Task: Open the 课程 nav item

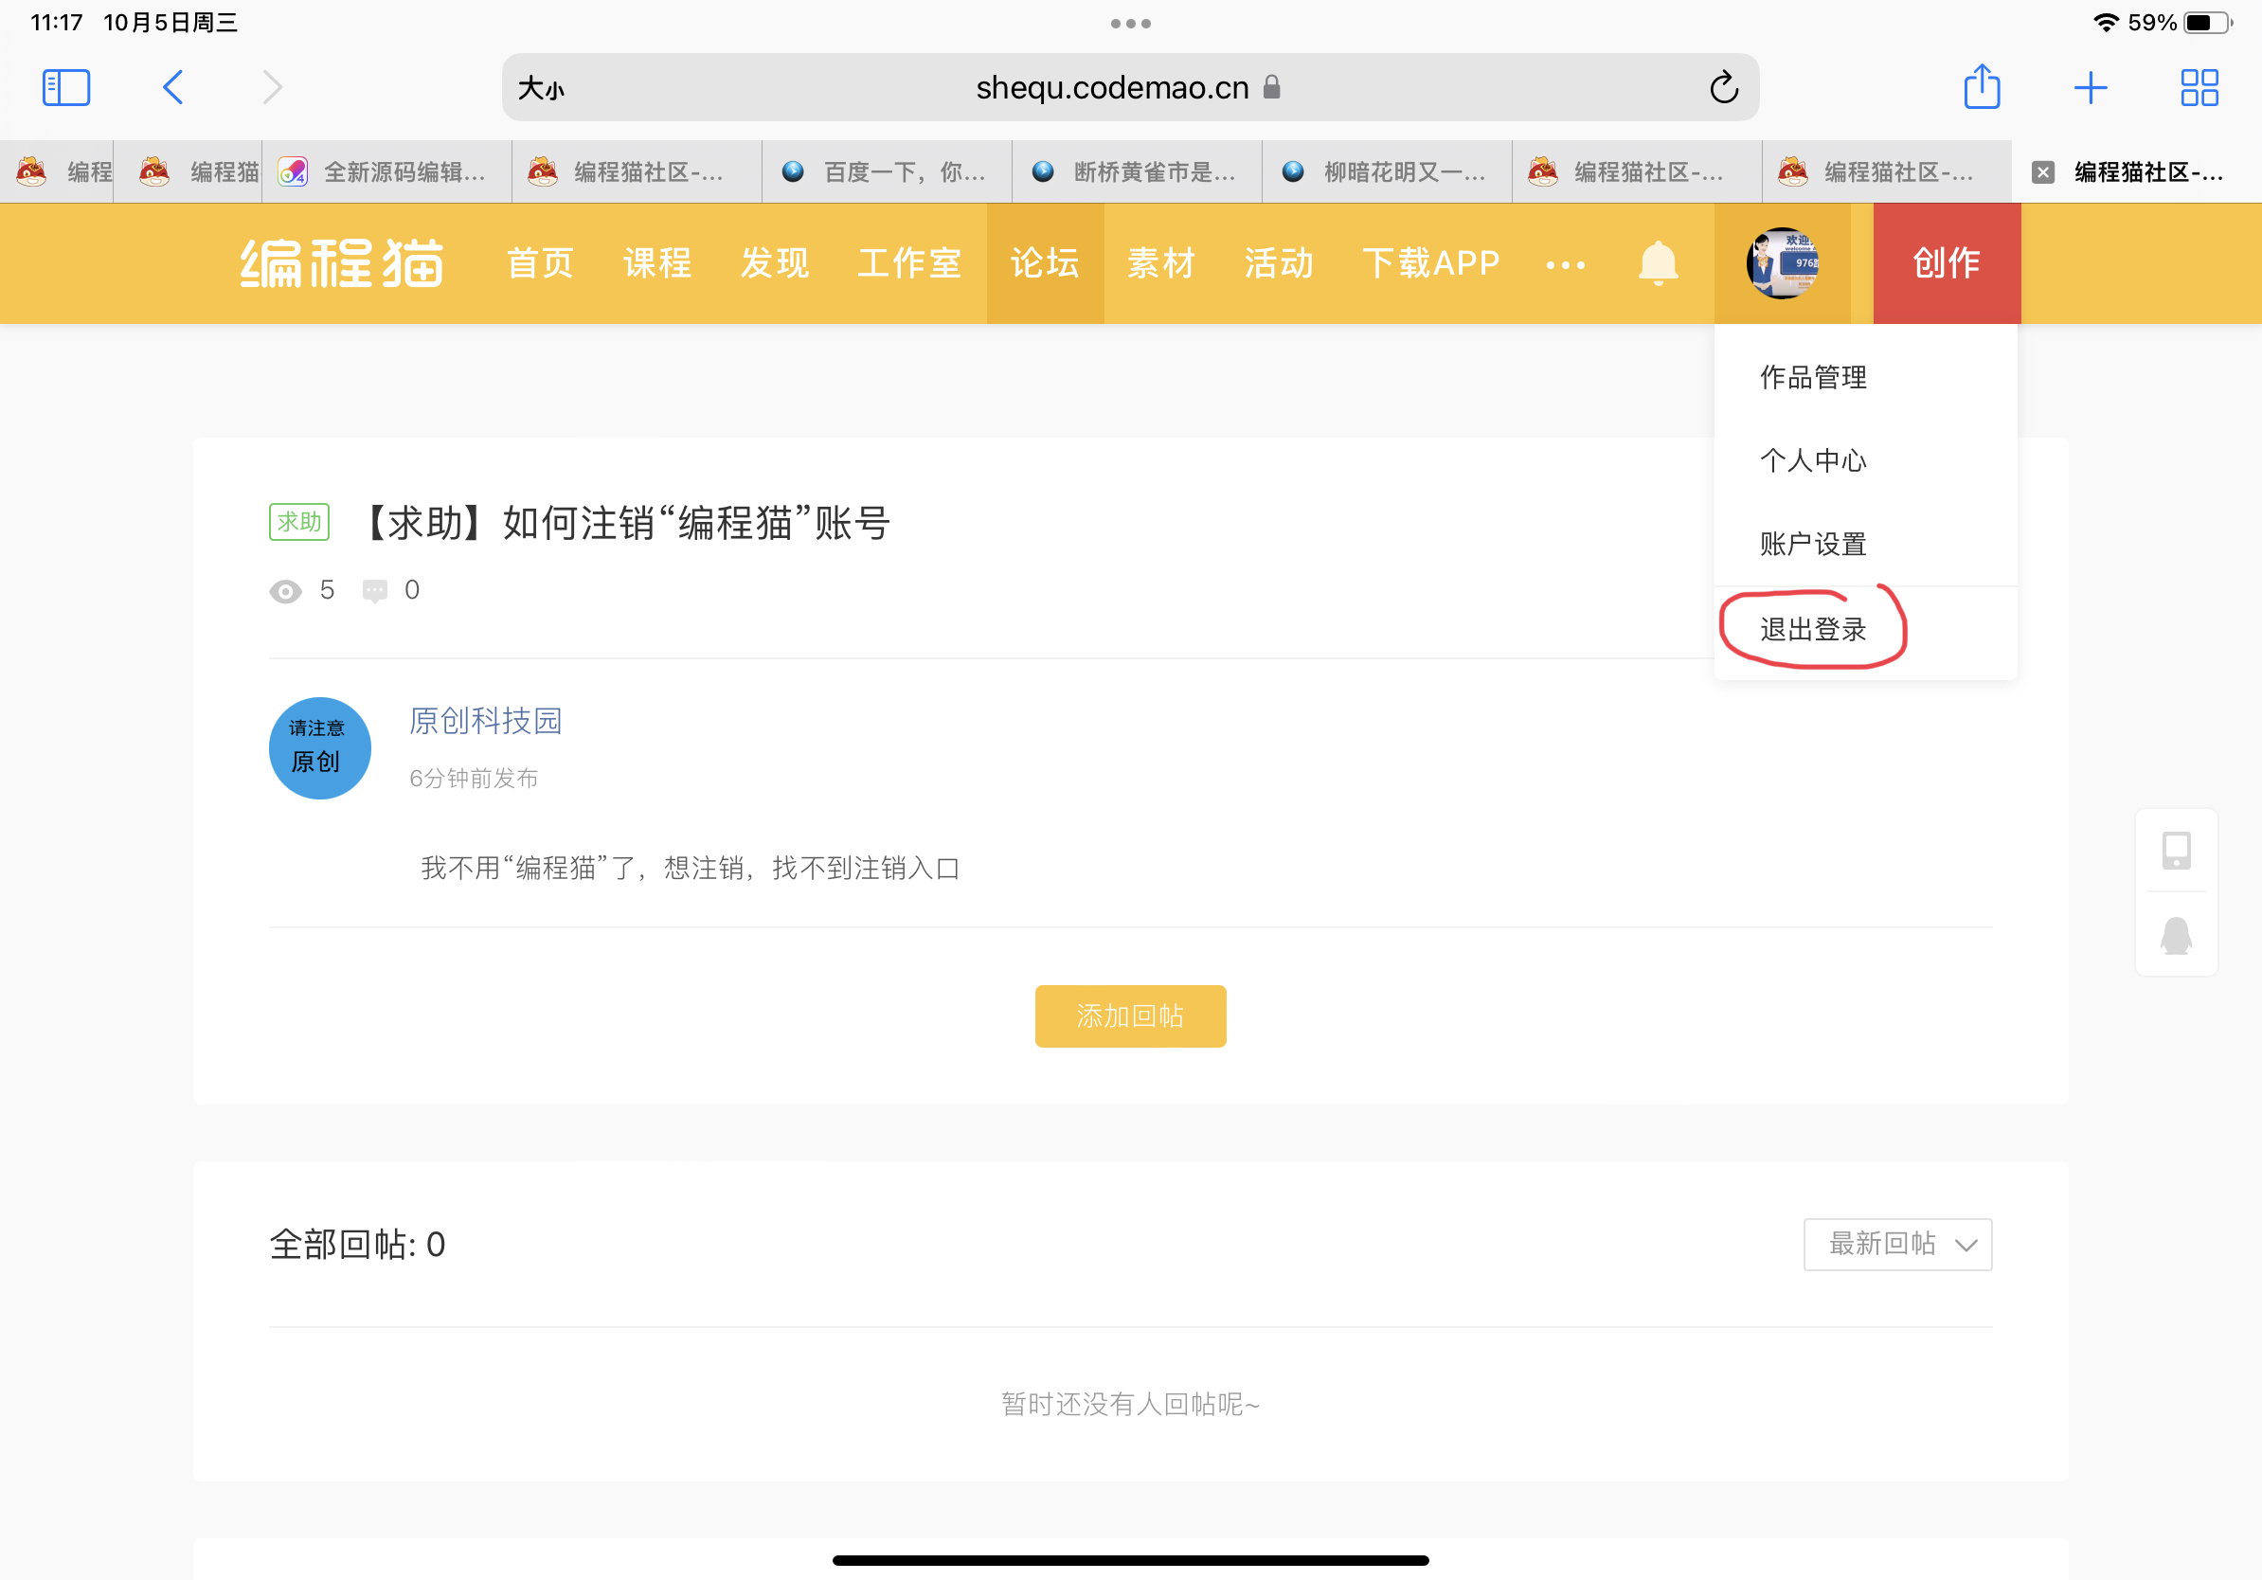Action: 657,263
